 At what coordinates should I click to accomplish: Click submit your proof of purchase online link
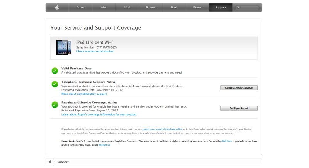click(162, 129)
